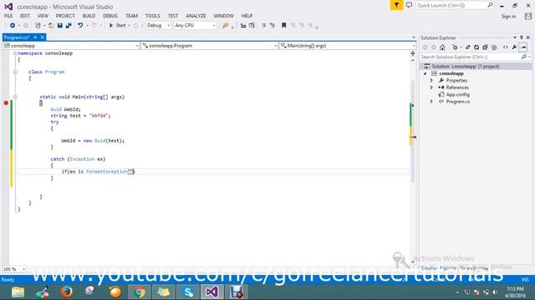Select App.config in Solution Explorer
The height and width of the screenshot is (300, 535).
457,94
